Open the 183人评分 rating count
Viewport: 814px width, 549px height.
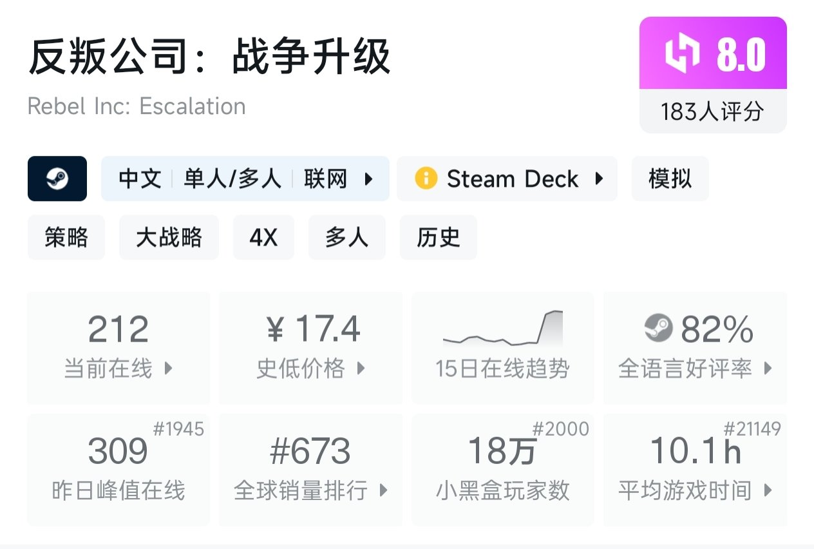coord(712,111)
